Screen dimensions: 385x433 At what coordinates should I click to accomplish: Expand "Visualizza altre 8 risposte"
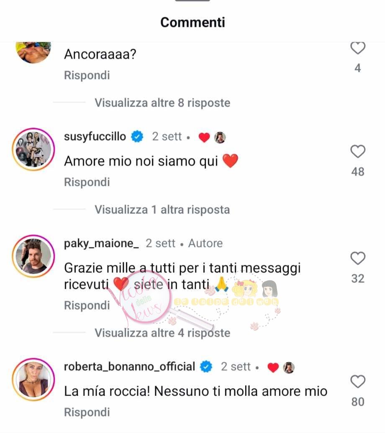click(162, 103)
